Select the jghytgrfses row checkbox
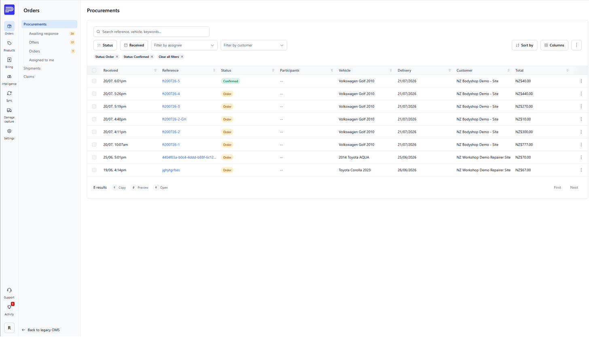The height and width of the screenshot is (340, 589). pyautogui.click(x=94, y=170)
